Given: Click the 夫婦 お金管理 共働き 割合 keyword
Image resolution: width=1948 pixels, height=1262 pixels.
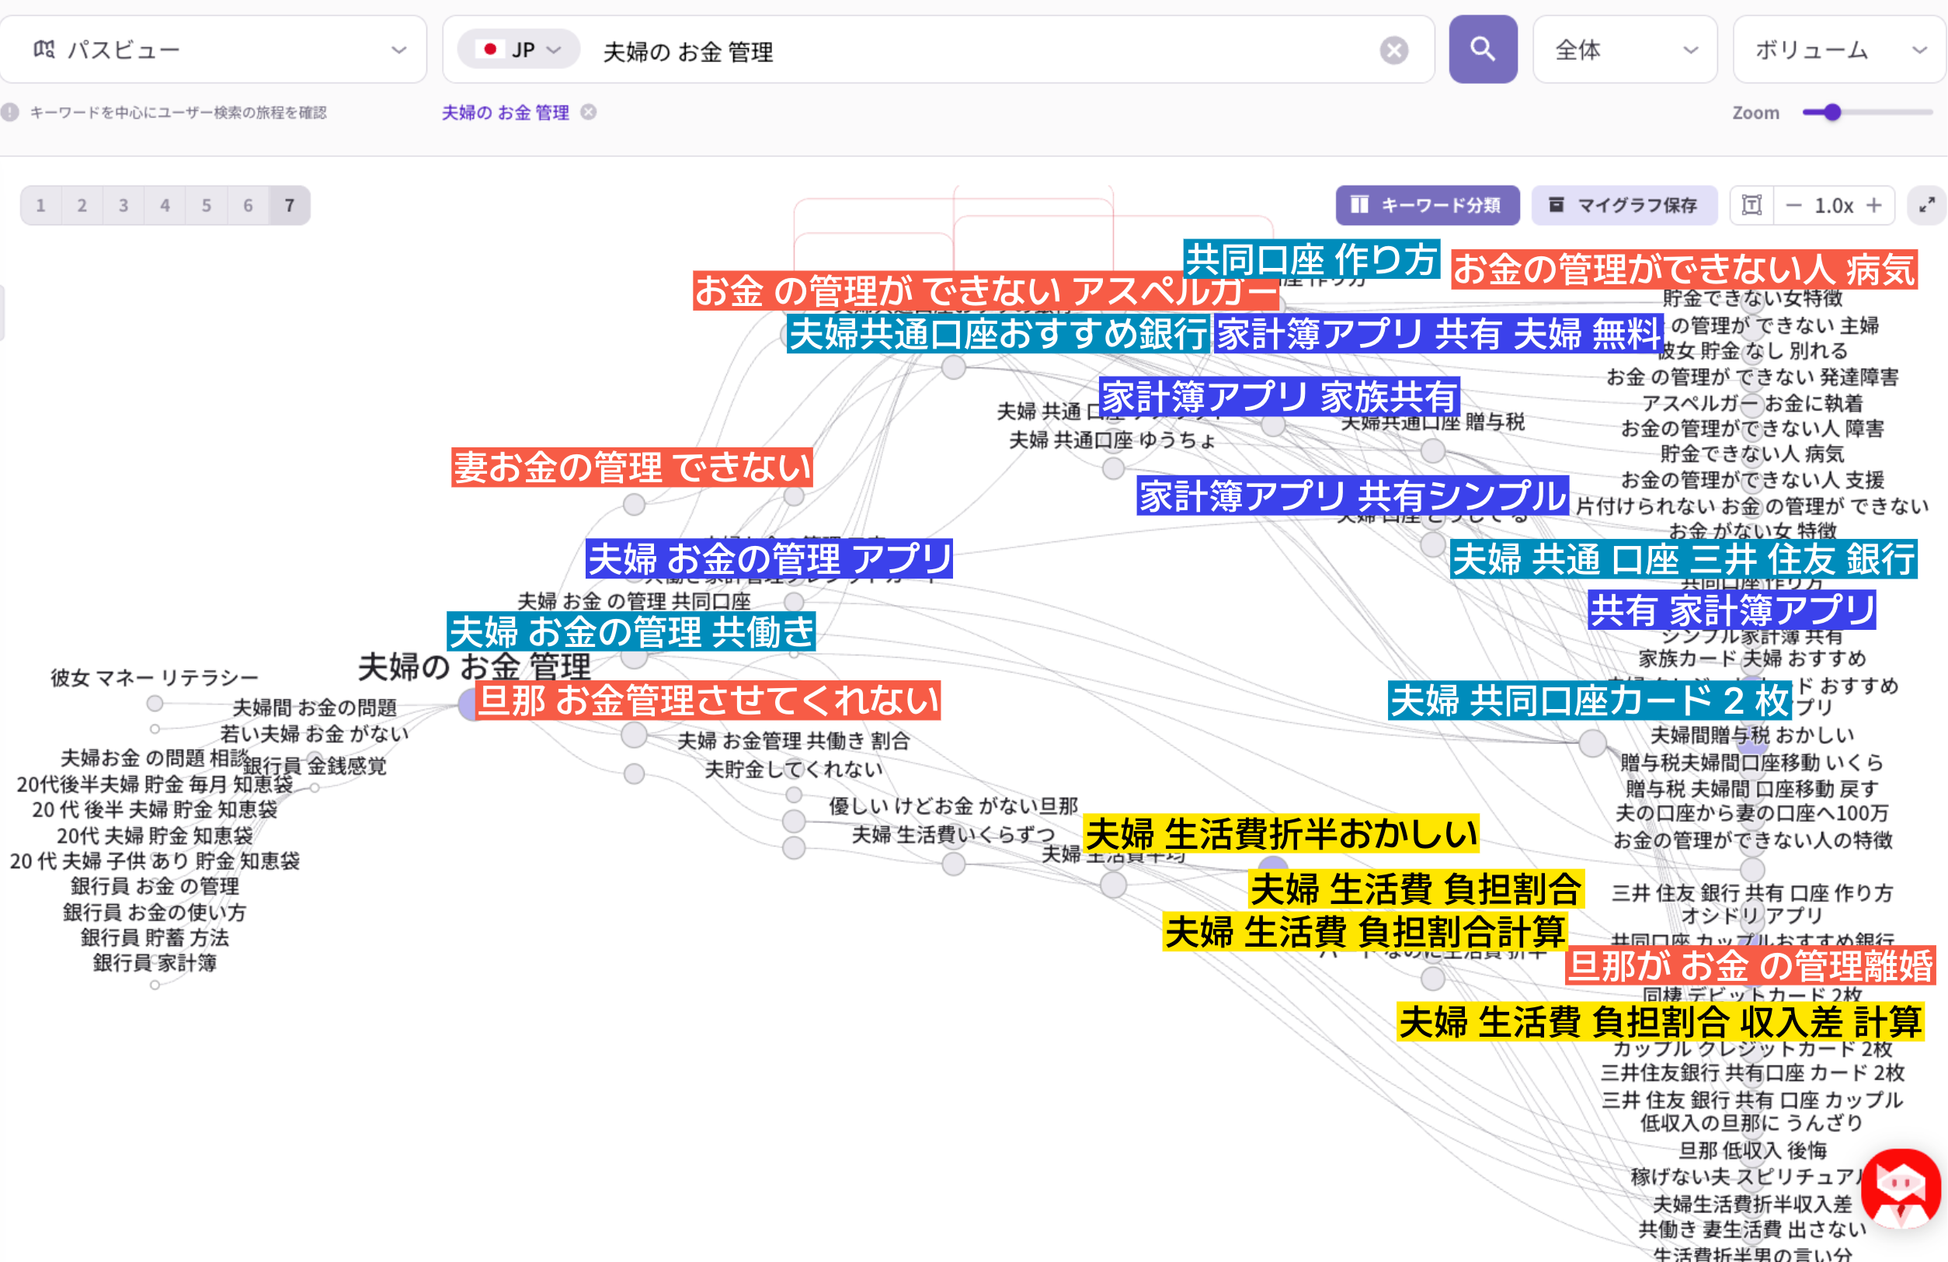Looking at the screenshot, I should [794, 741].
